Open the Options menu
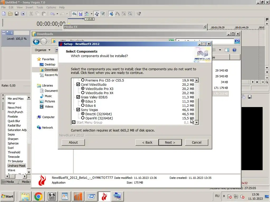Screen dimensions: 270x202 click(51, 7)
